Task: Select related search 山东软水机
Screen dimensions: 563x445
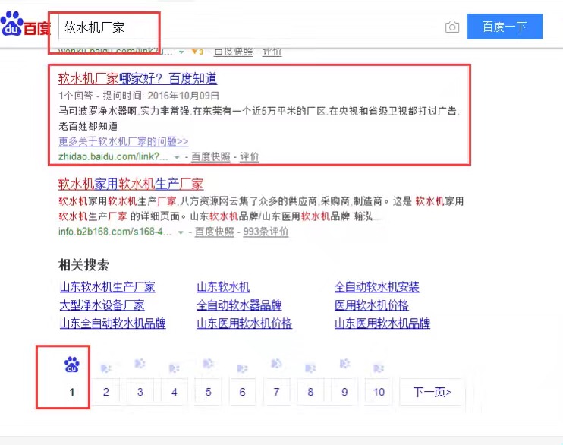Action: point(223,287)
